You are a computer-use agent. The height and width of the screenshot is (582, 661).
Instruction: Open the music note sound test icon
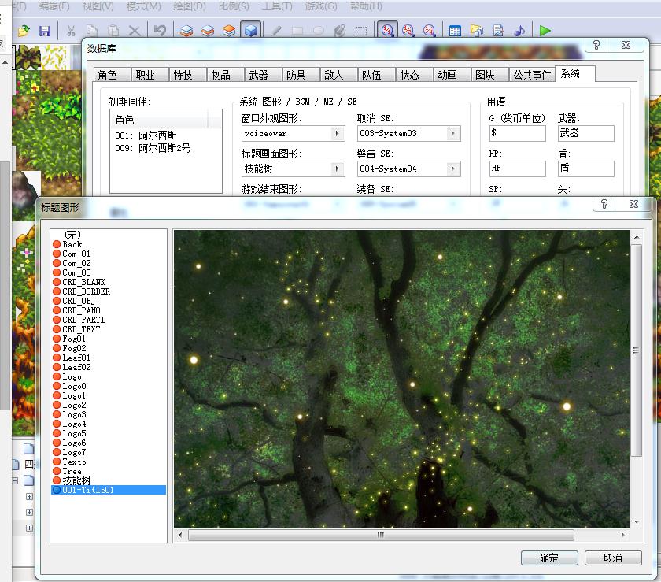[x=519, y=31]
